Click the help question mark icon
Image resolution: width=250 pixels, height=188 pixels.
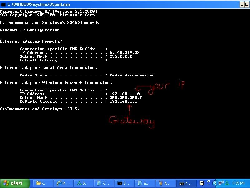[x=202, y=183]
